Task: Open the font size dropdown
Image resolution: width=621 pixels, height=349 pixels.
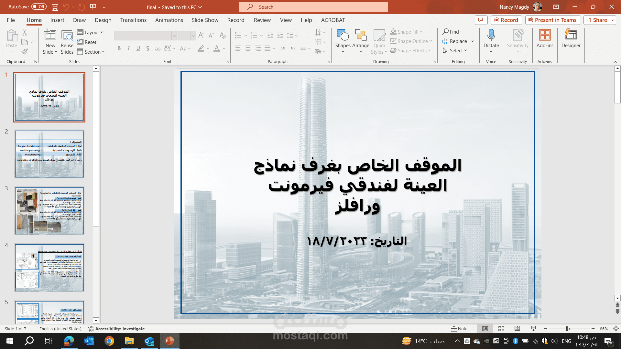Action: click(x=193, y=36)
